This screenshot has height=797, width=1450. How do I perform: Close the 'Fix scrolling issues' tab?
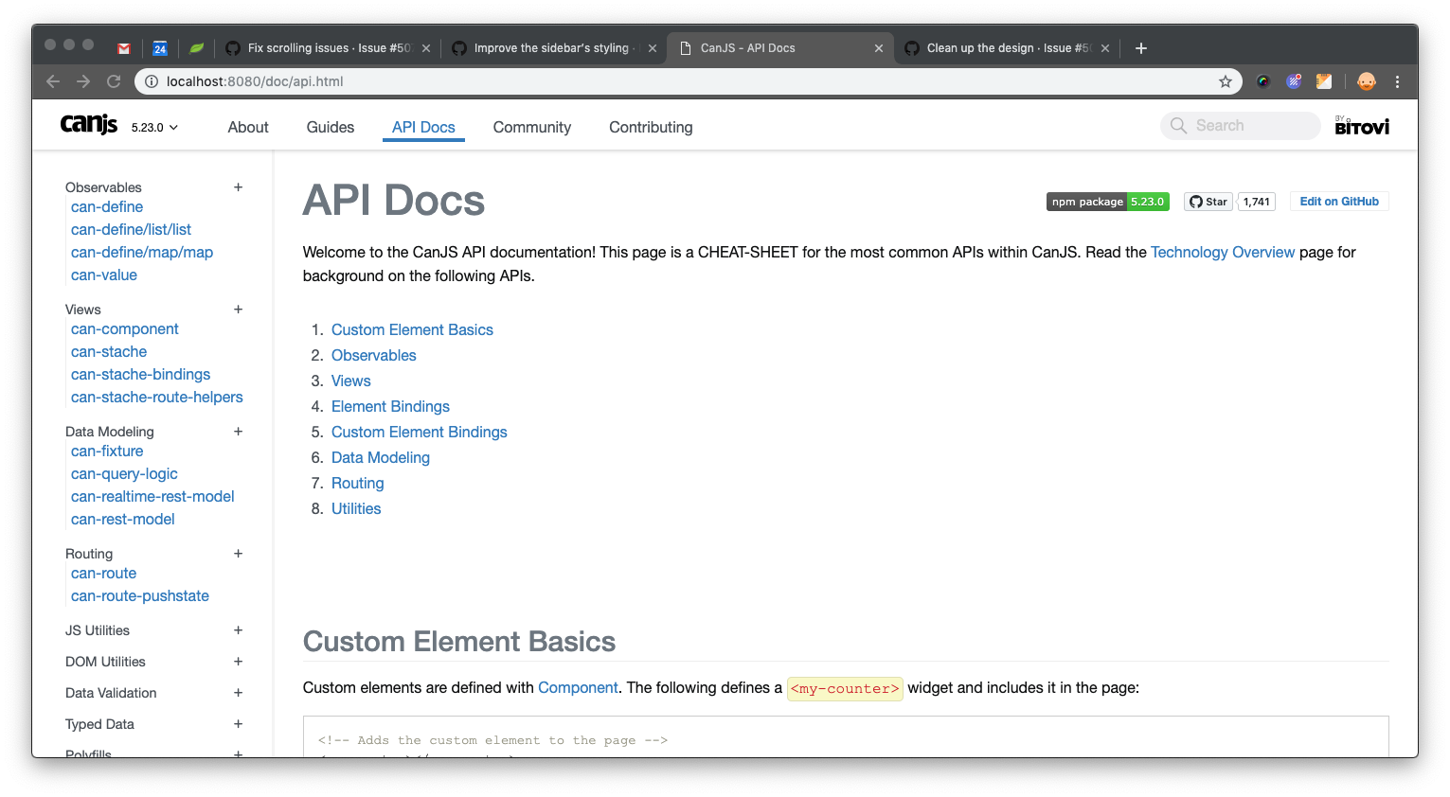(426, 48)
